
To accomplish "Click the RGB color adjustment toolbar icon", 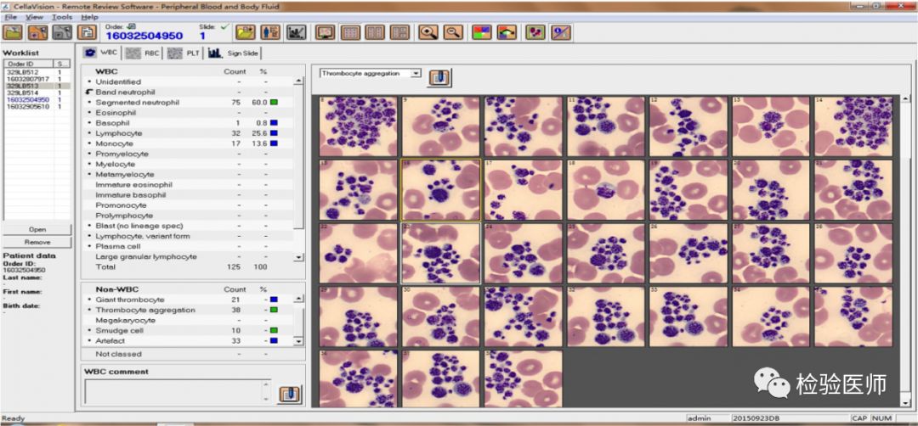I will pyautogui.click(x=481, y=32).
